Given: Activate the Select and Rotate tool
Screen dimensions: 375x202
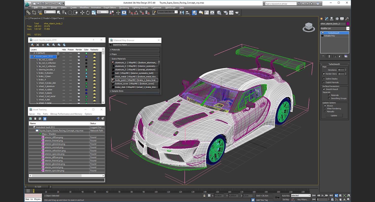Looking at the screenshot, I should (88, 12).
